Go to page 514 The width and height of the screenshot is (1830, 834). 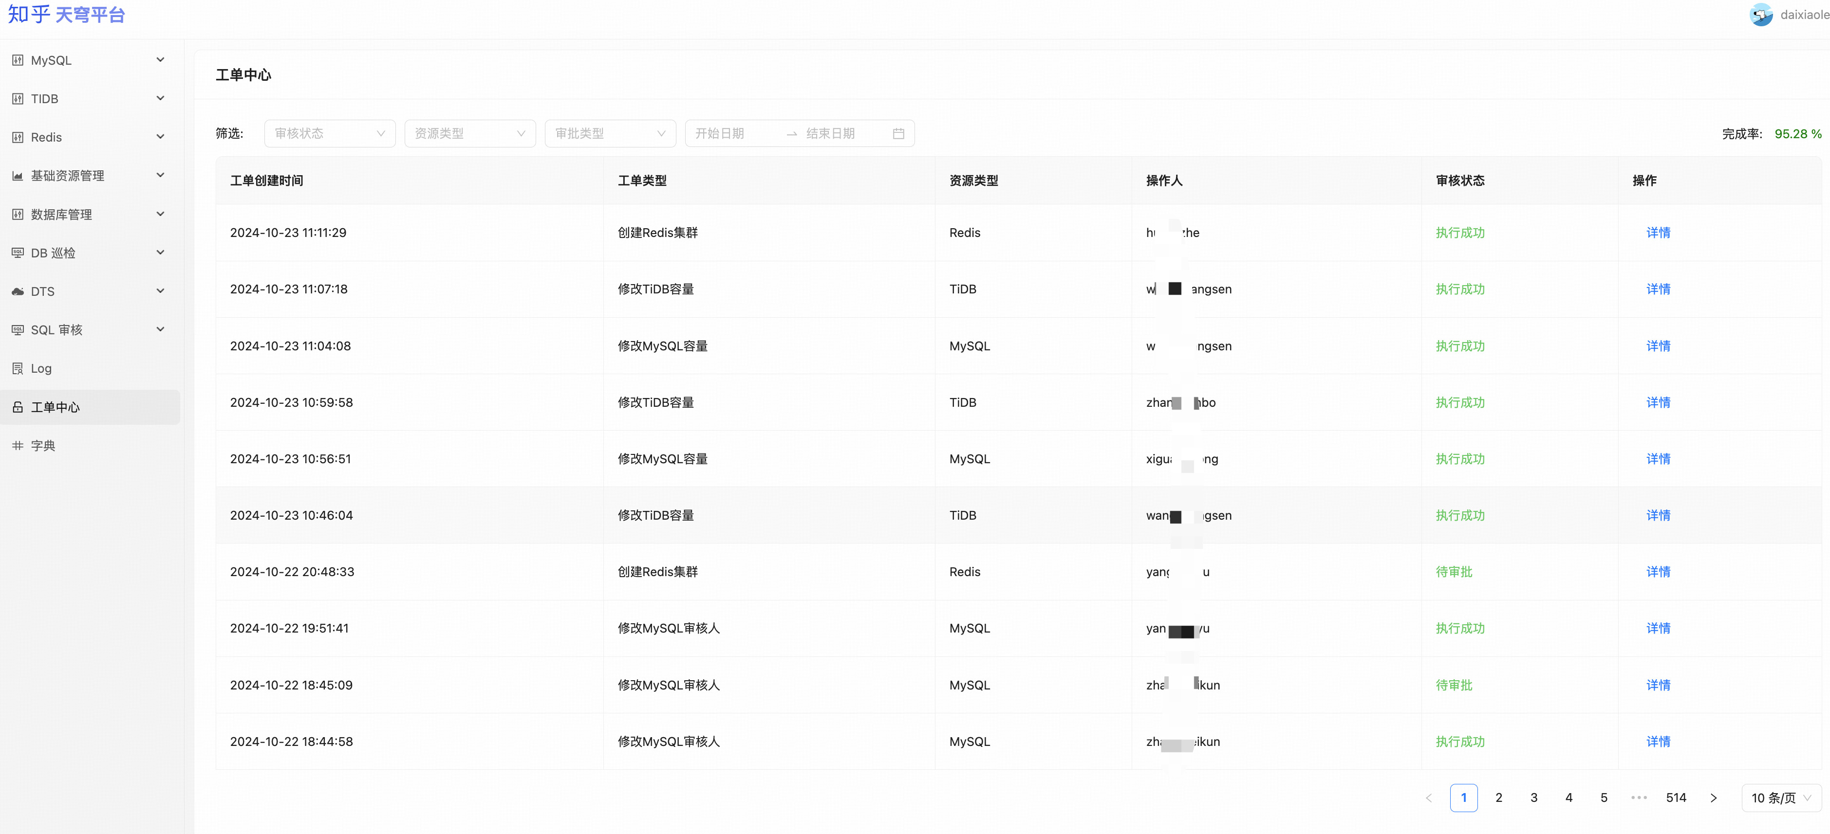pyautogui.click(x=1676, y=798)
